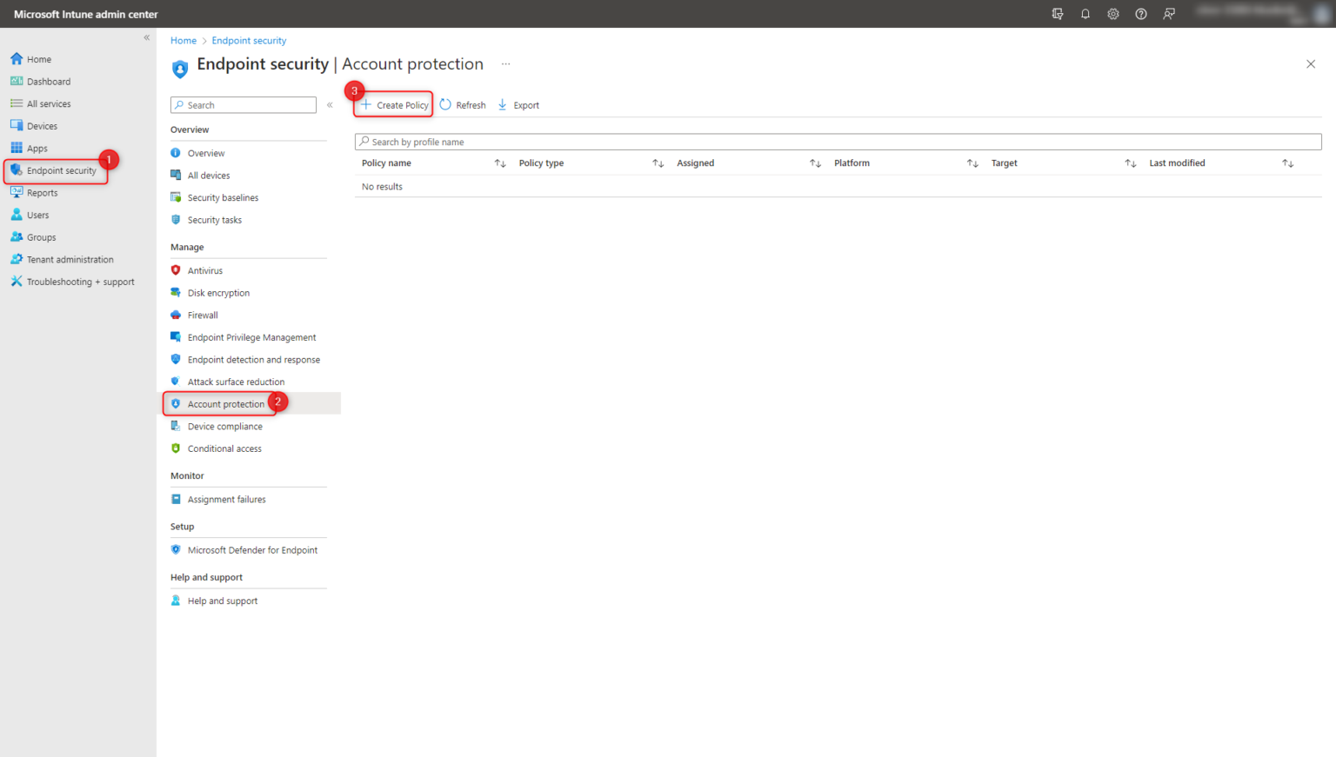Select Security baselines in the menu
This screenshot has width=1336, height=757.
[223, 197]
